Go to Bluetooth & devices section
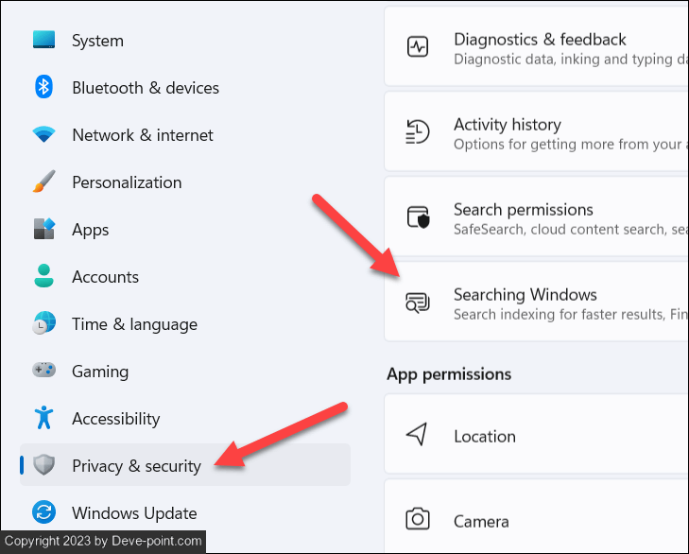 (x=146, y=87)
